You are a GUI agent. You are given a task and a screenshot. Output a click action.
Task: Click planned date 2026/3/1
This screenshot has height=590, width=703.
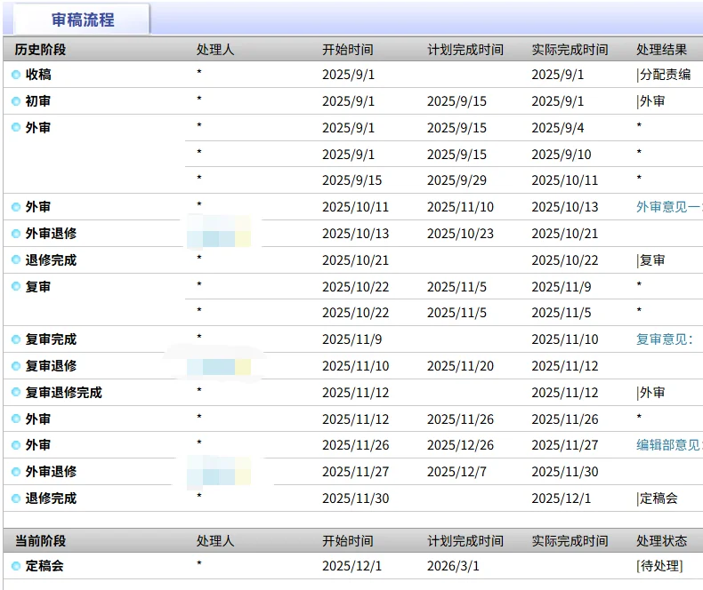tap(453, 566)
